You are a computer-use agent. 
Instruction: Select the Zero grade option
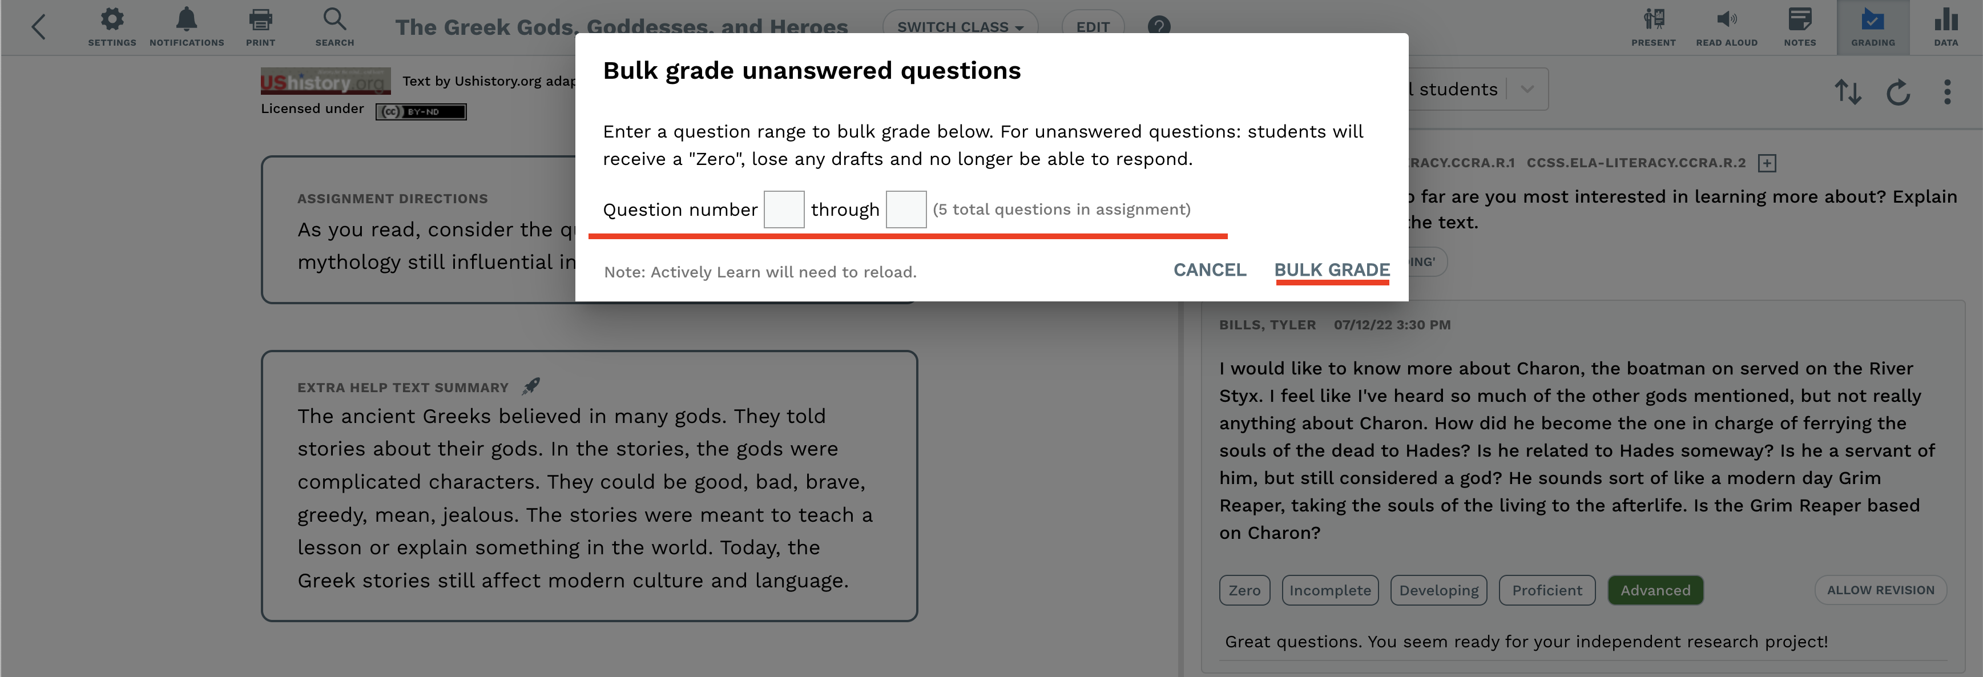click(1244, 590)
